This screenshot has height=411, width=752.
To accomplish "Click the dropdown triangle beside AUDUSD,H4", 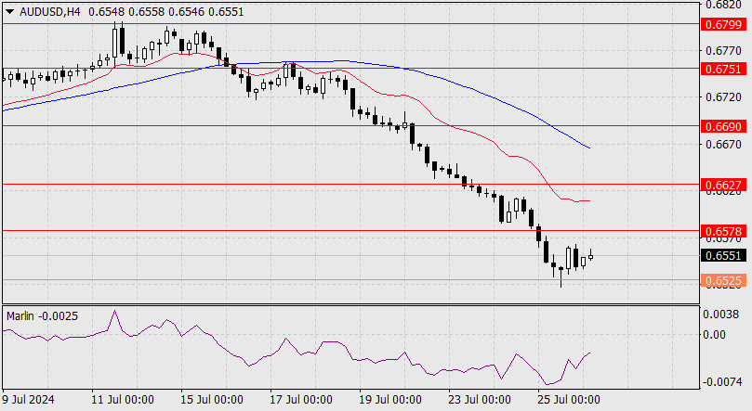I will click(9, 12).
